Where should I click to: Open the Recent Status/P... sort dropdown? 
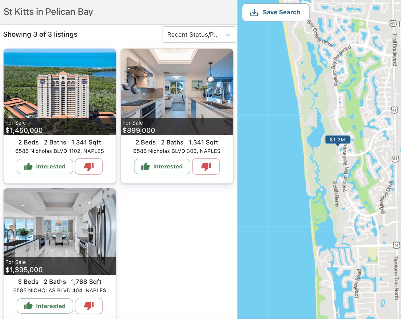[x=199, y=34]
